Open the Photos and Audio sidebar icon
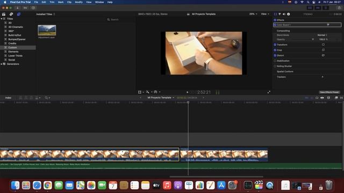The height and width of the screenshot is (193, 344). coord(11,14)
